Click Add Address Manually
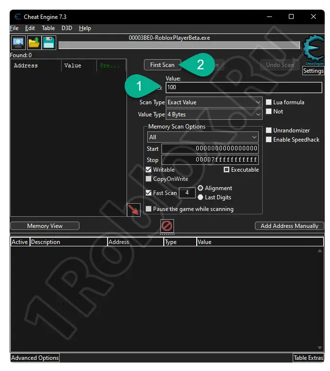The image size is (330, 371). (x=289, y=226)
